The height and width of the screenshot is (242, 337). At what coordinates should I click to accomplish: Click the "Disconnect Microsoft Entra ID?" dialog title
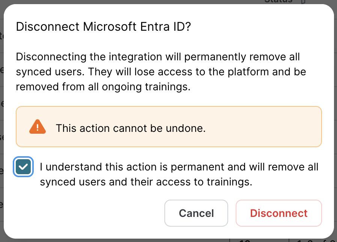104,27
